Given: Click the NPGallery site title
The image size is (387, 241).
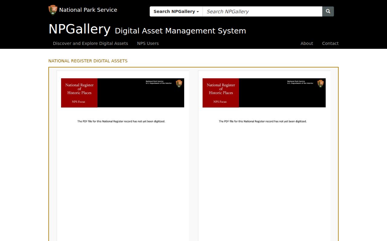Looking at the screenshot, I should point(80,29).
